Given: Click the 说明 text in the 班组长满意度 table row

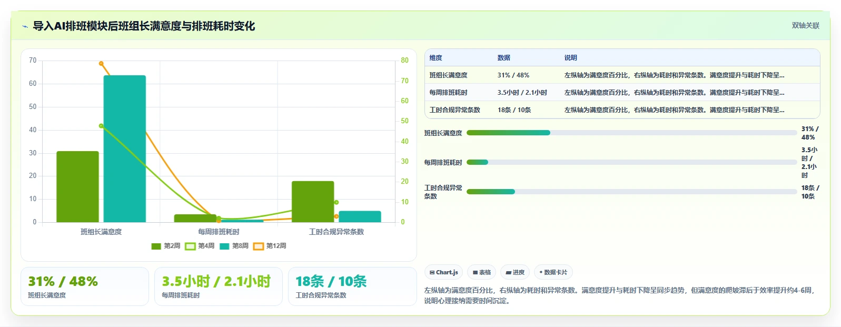Looking at the screenshot, I should (674, 75).
